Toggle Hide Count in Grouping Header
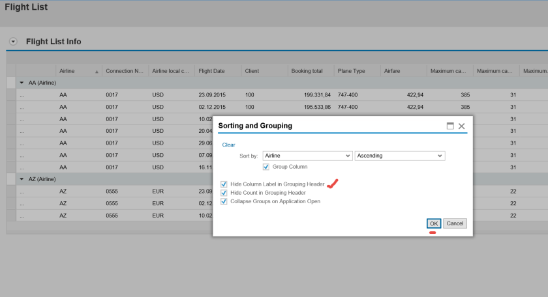The image size is (548, 297). pos(225,193)
